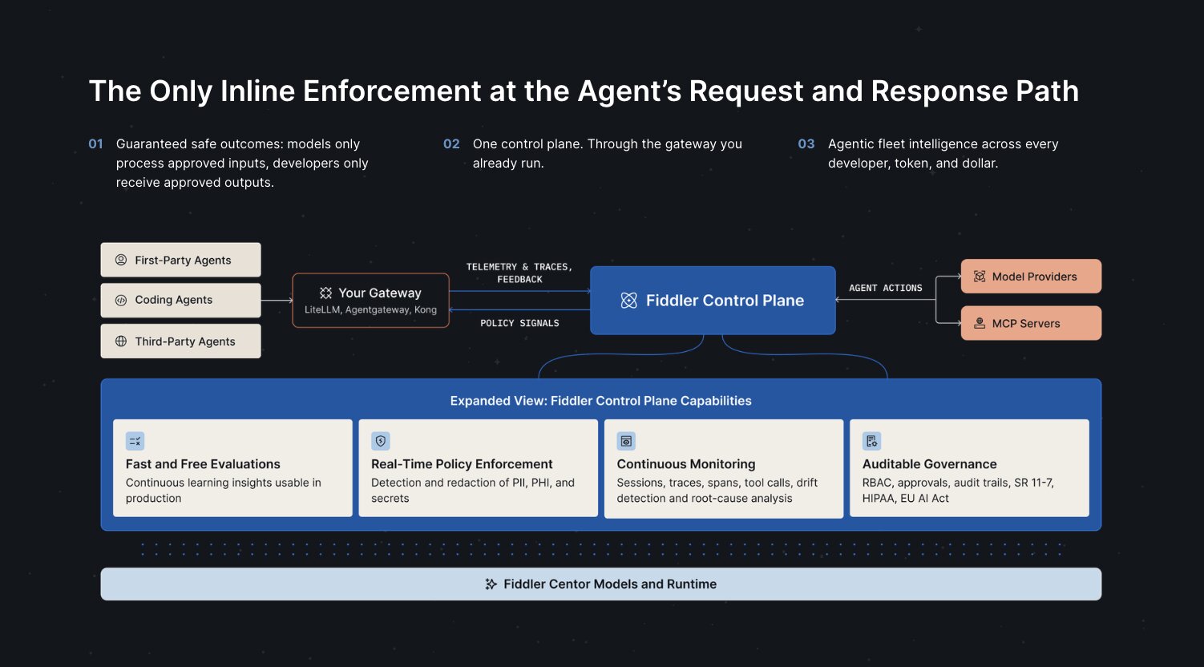
Task: Click the 'TELEMETRY & TRACES, FEEDBACK' label
Action: point(519,273)
